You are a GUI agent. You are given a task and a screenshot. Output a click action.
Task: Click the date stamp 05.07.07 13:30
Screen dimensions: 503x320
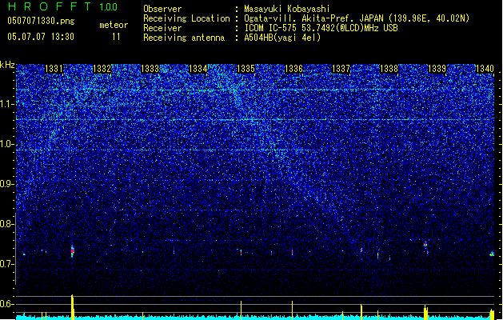(x=41, y=37)
